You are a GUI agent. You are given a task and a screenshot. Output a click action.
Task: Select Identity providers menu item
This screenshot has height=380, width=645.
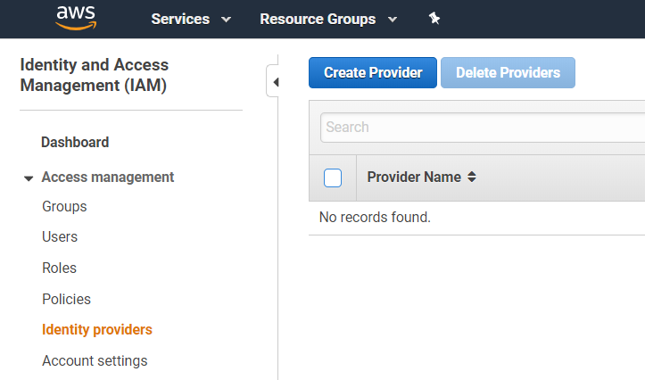point(97,329)
